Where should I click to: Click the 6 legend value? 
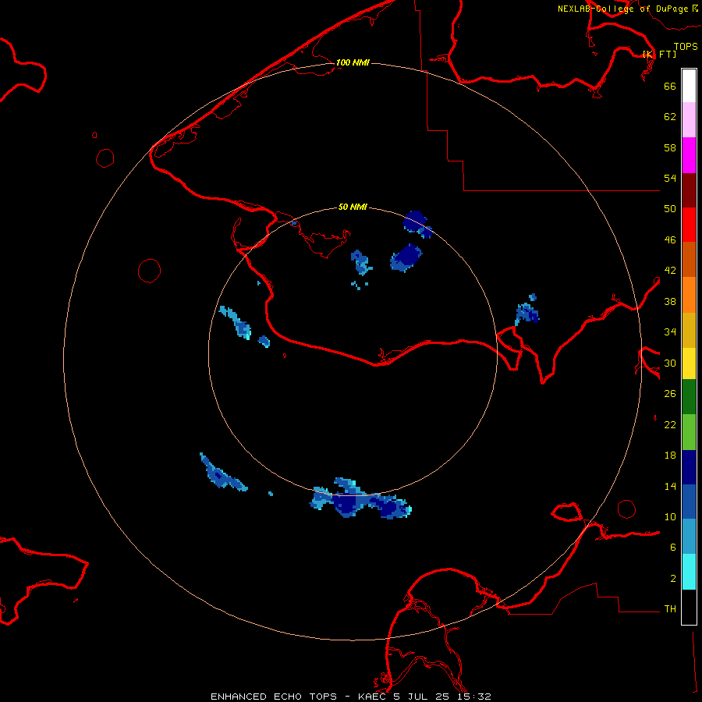coord(673,548)
